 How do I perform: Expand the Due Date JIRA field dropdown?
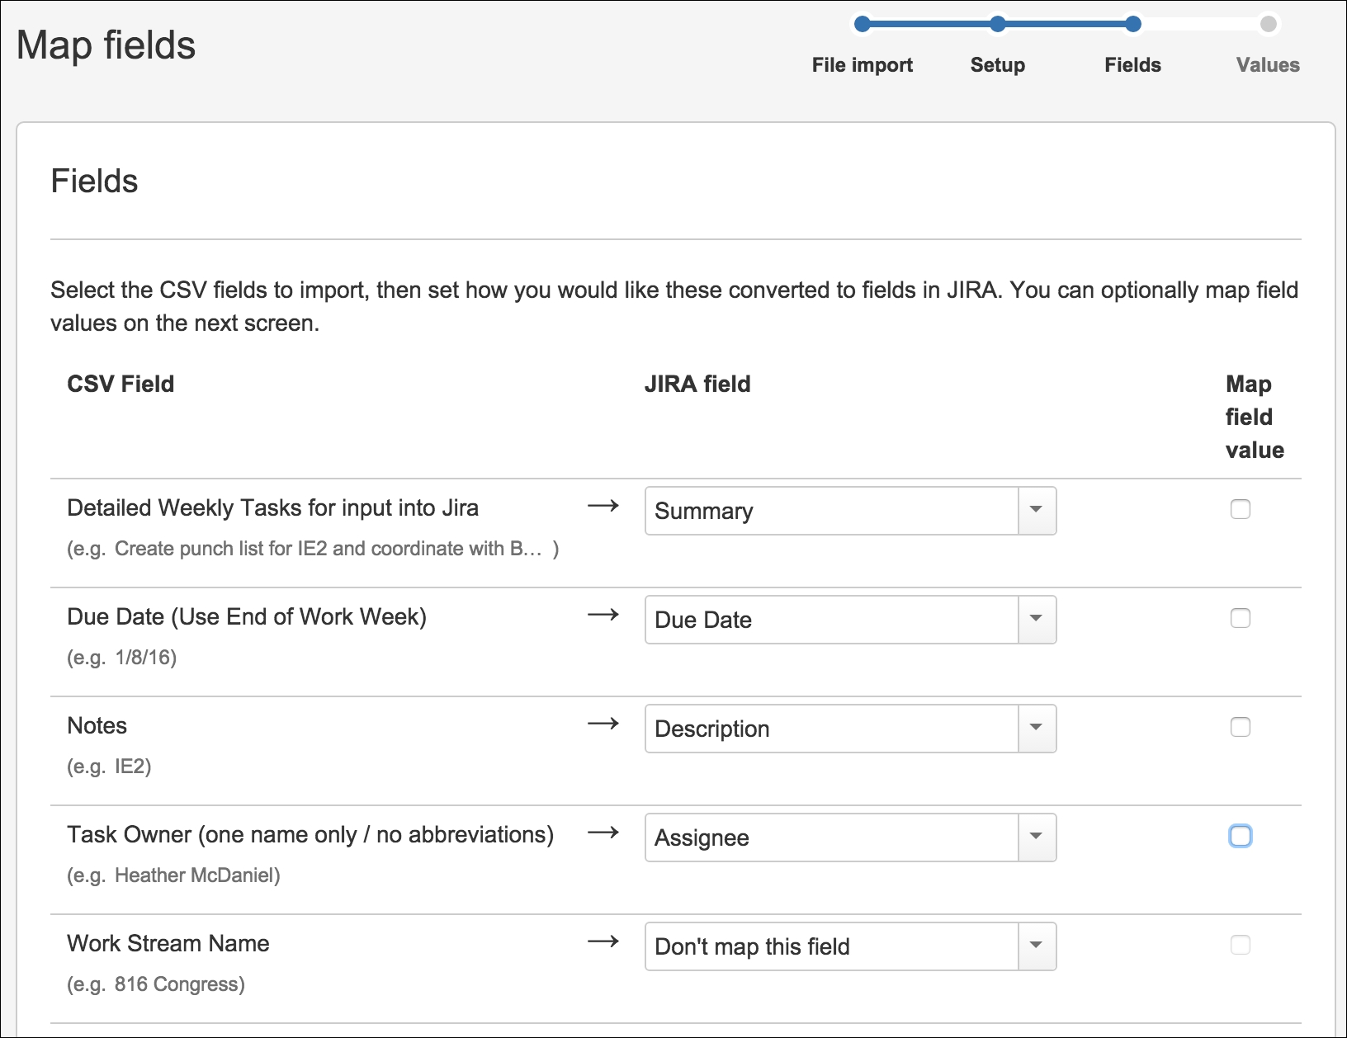pyautogui.click(x=850, y=620)
